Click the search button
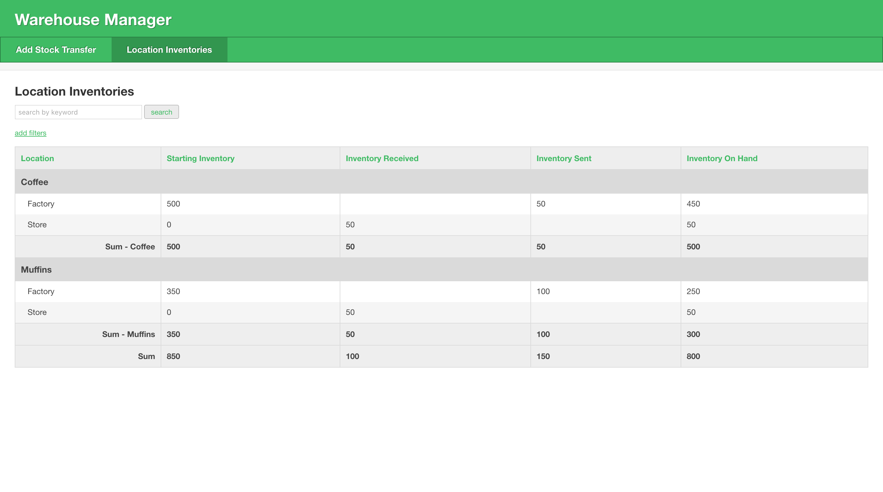 pyautogui.click(x=162, y=112)
